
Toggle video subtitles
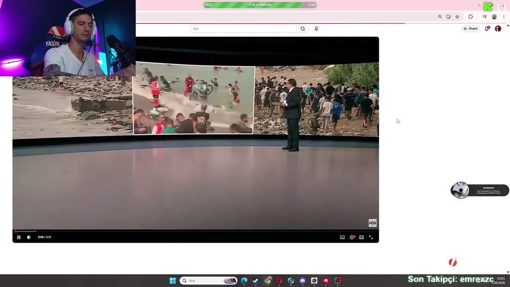coord(342,237)
